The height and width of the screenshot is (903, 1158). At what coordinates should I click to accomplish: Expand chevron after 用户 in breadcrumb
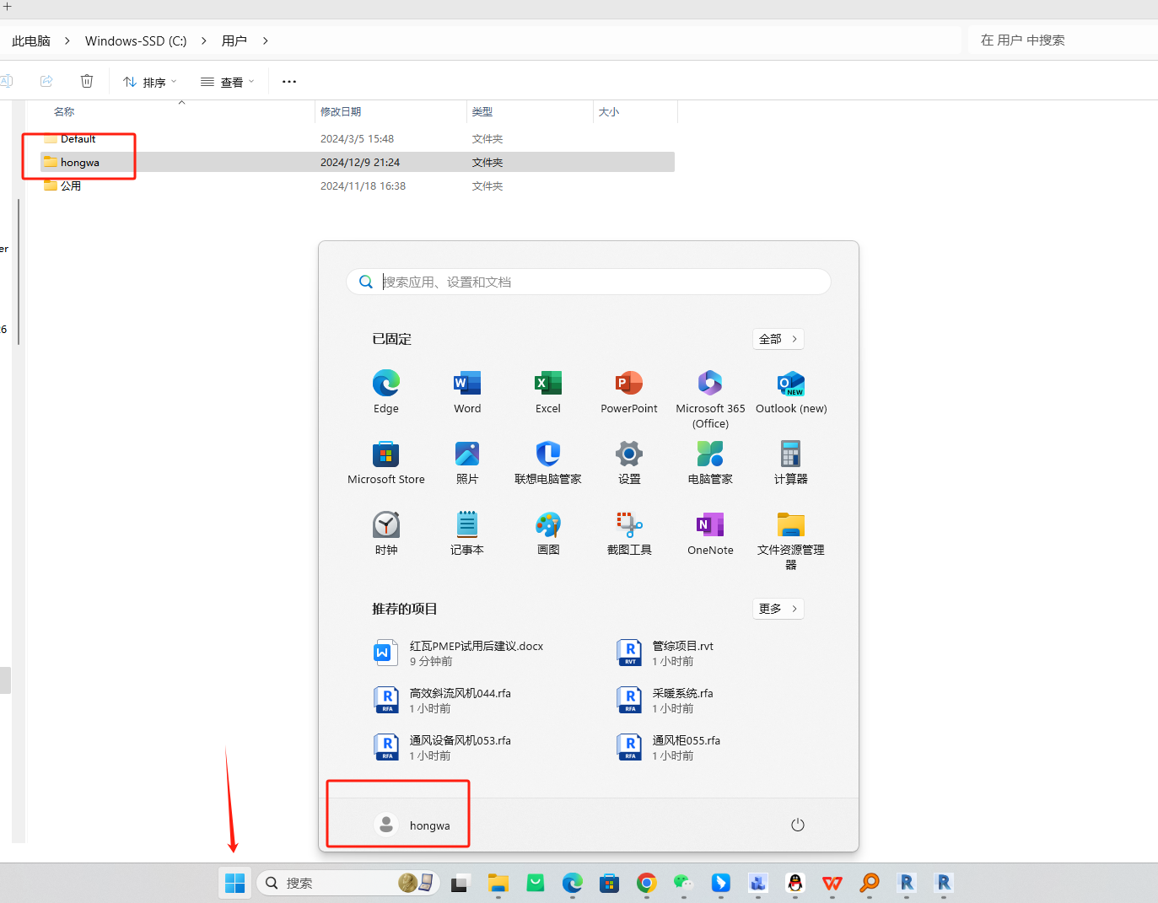tap(266, 40)
